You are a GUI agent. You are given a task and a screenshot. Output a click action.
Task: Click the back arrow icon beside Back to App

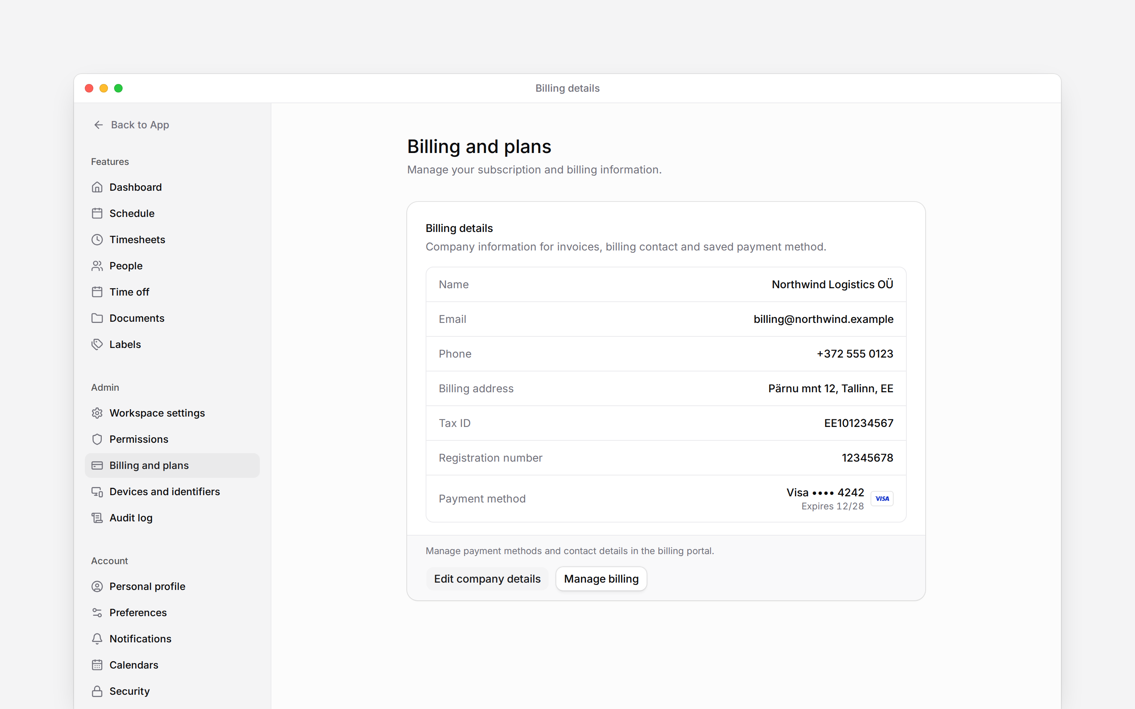click(98, 125)
